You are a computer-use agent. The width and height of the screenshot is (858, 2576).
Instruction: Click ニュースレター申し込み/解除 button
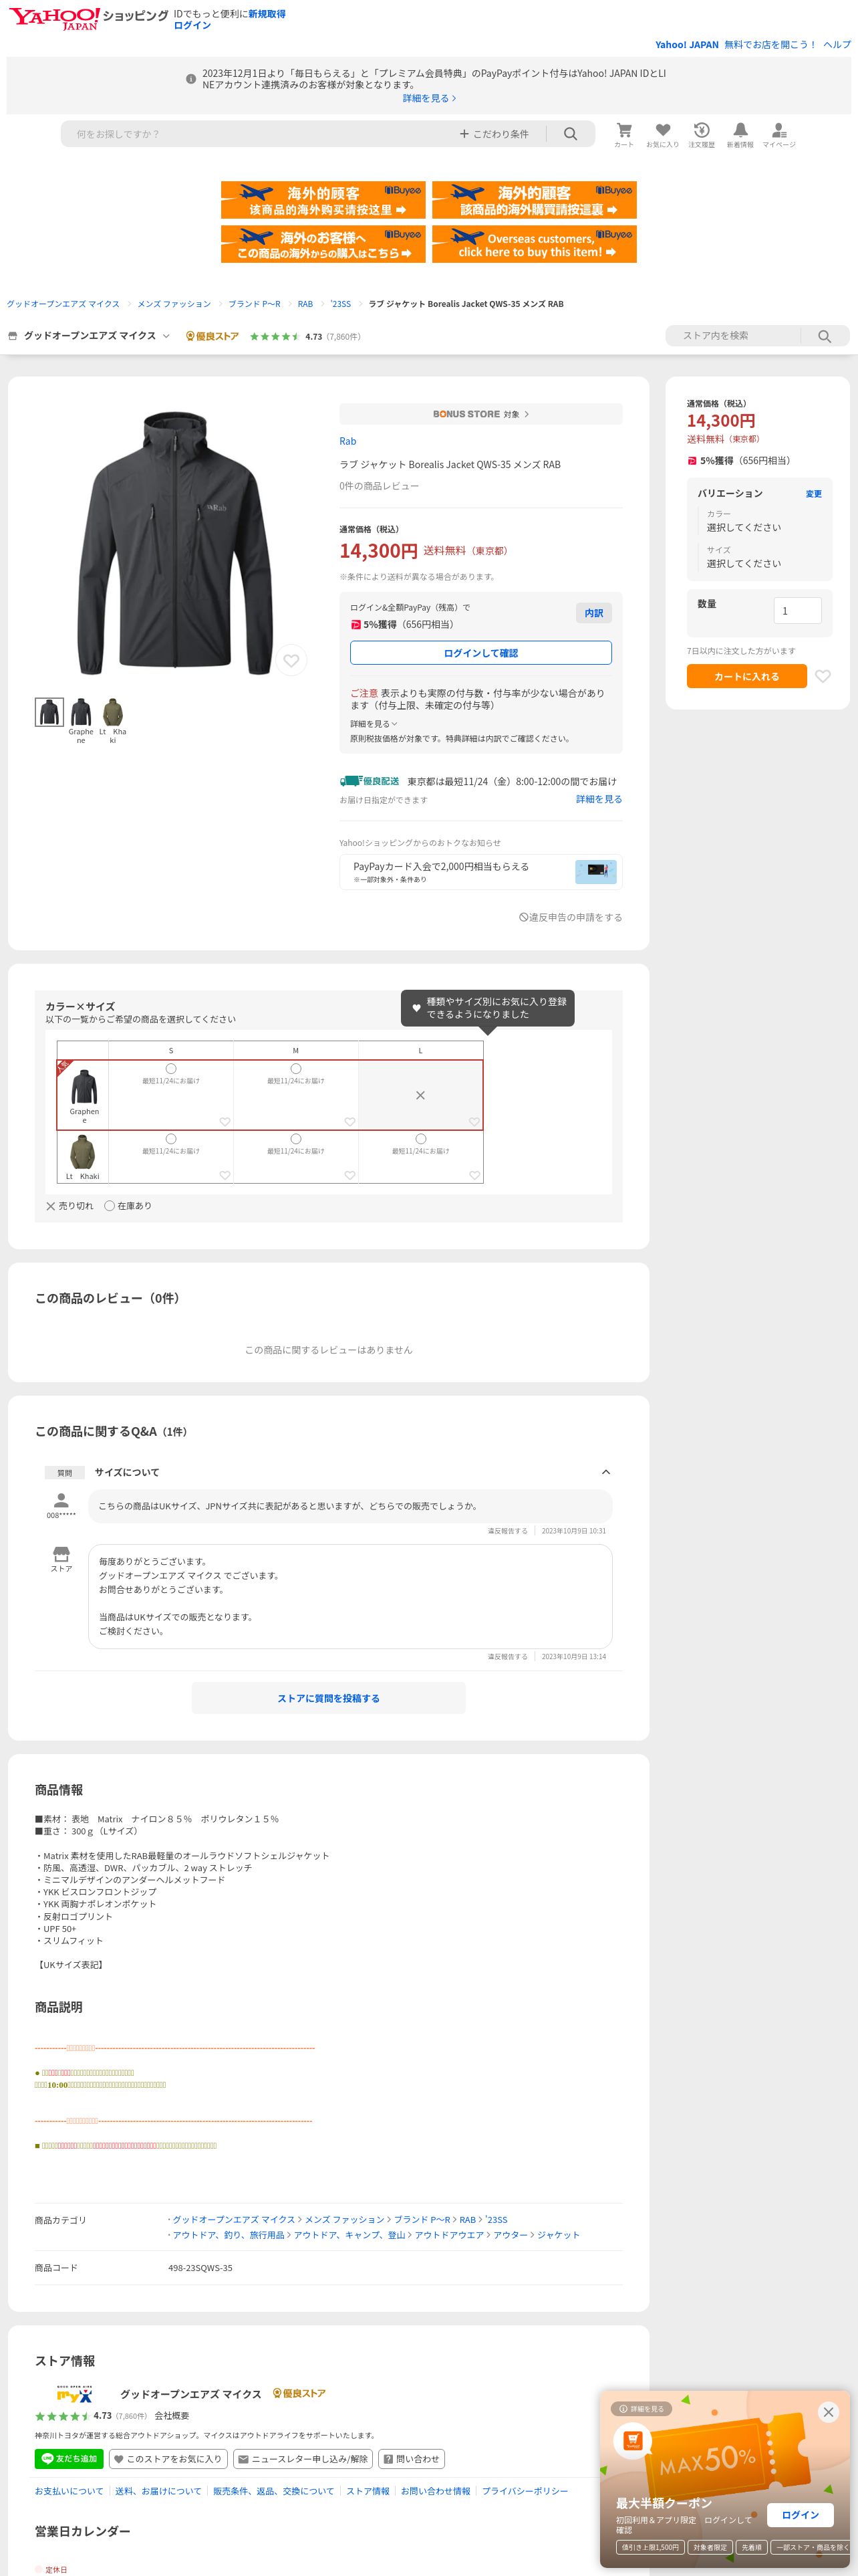click(x=303, y=2458)
